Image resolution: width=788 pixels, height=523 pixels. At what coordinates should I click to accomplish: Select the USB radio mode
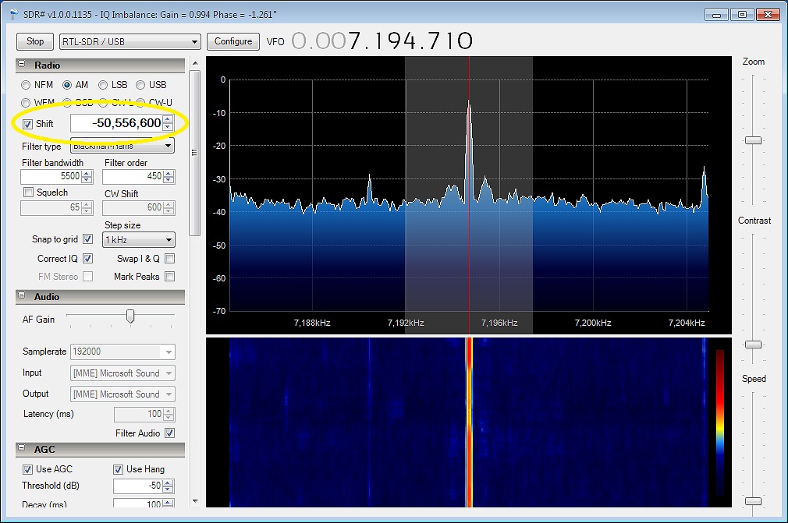click(141, 85)
